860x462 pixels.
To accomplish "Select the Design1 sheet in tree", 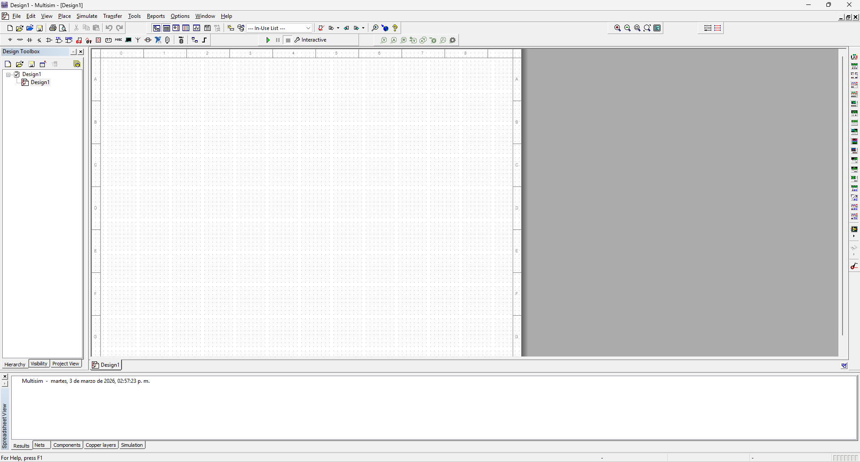I will tap(40, 82).
